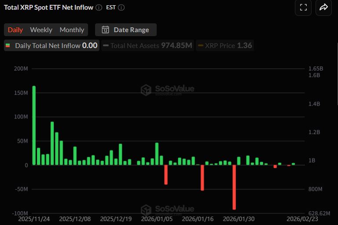Click the SoSoValue watermark logo at top
338x225 pixels.
(x=146, y=90)
